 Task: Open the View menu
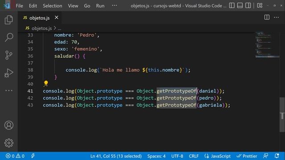point(73,6)
